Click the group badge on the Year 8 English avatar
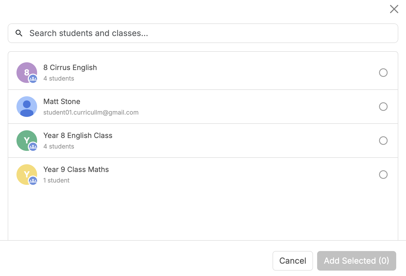Viewport: 406px width, 276px height. click(x=33, y=147)
